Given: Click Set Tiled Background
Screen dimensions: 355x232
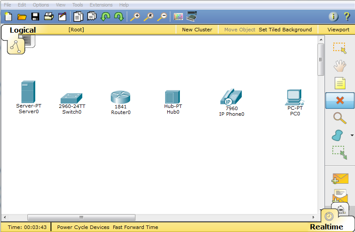Looking at the screenshot, I should tap(285, 30).
